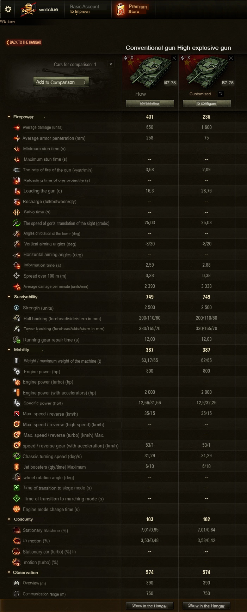Click the Strength cube icon
The height and width of the screenshot is (612, 247).
[17, 308]
